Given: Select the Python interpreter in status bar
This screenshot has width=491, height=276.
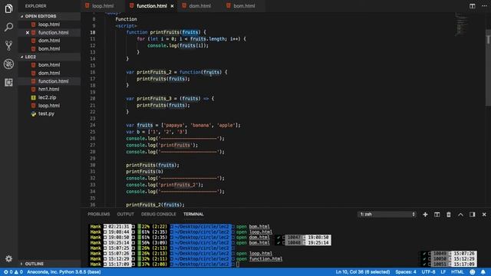Looking at the screenshot, I should 64,272.
